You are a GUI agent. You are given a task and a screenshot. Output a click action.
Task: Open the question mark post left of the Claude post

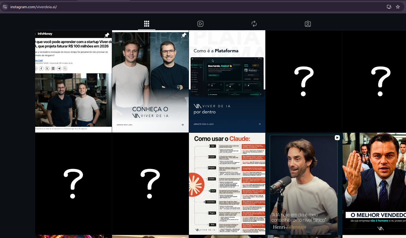pos(150,183)
